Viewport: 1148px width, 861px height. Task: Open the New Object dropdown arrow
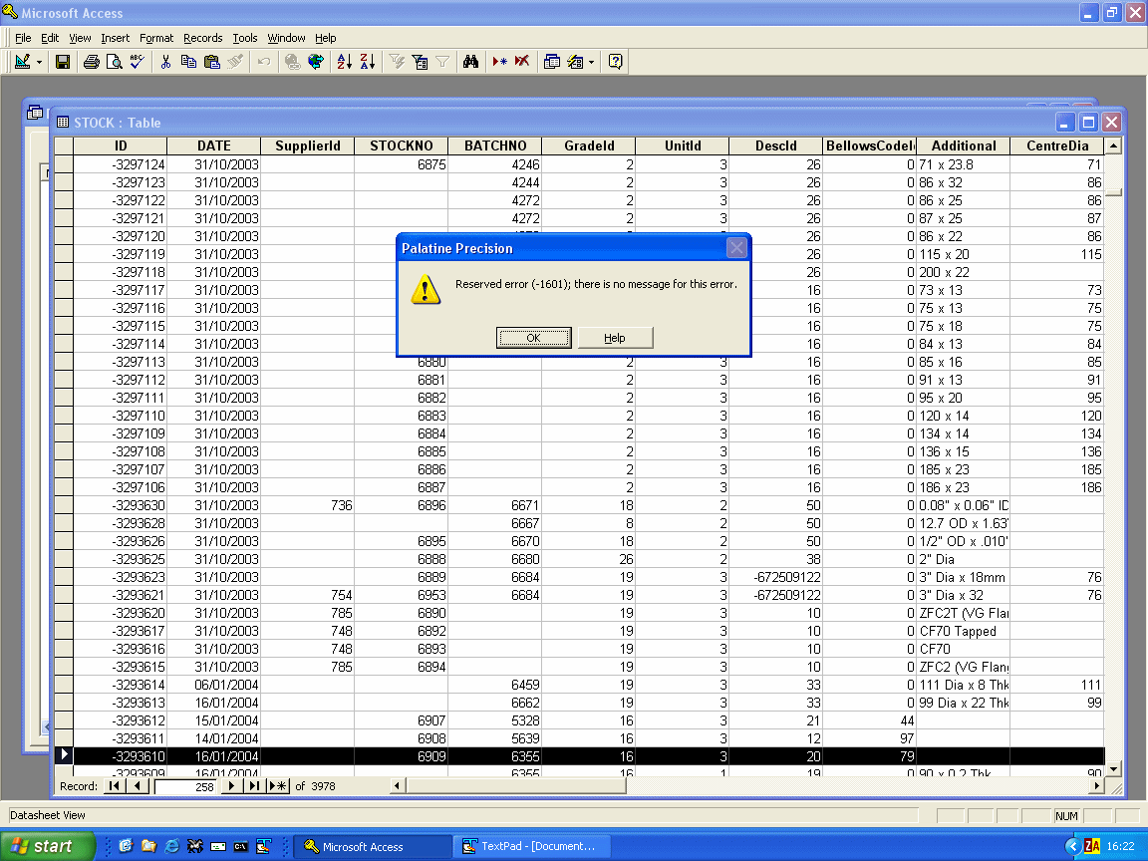(592, 62)
